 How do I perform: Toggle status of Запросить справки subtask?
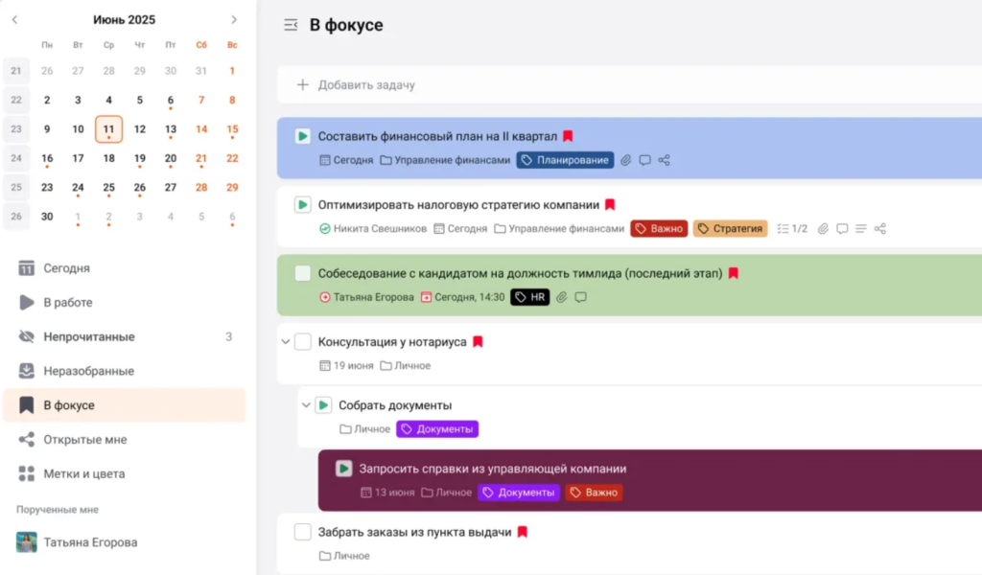pos(343,469)
